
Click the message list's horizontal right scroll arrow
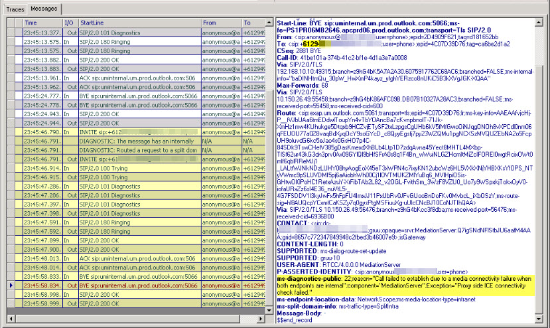point(260,319)
